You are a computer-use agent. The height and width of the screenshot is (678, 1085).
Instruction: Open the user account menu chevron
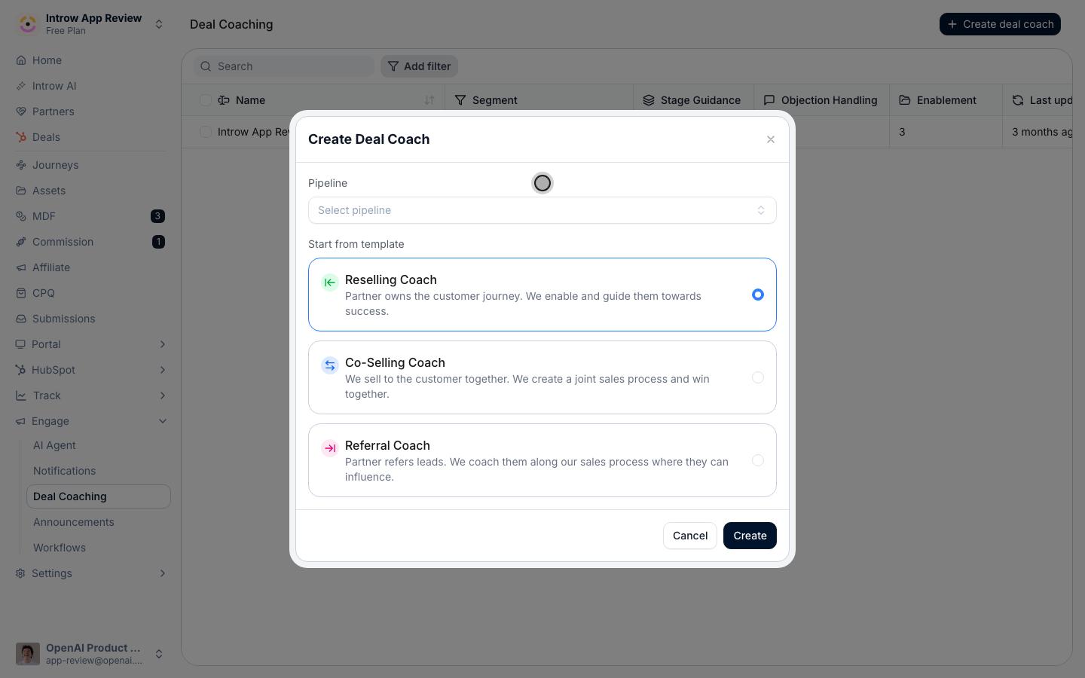[159, 654]
